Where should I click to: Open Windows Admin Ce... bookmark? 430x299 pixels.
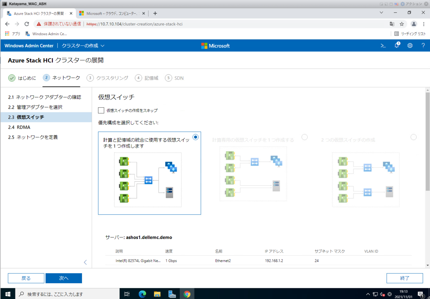tap(46, 34)
